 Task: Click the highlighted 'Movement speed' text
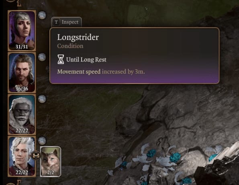click(79, 71)
